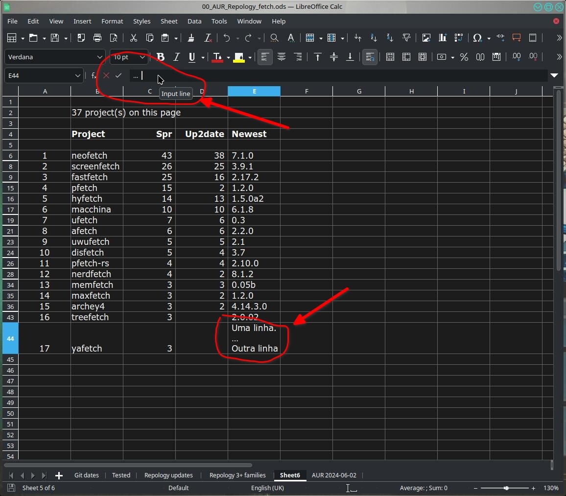Click the New document icon
Screen dimensions: 566x496
point(12,38)
